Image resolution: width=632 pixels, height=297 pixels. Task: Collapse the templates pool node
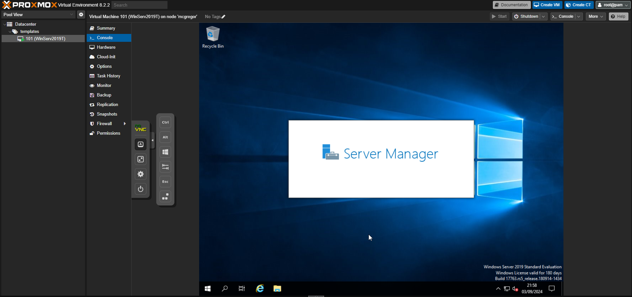click(10, 32)
